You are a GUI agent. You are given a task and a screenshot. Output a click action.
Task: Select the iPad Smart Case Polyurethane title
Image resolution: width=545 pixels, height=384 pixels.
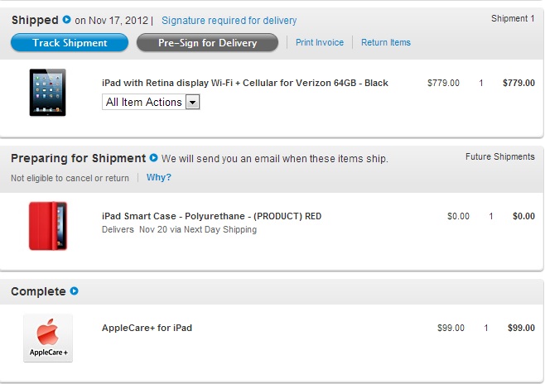pos(211,216)
